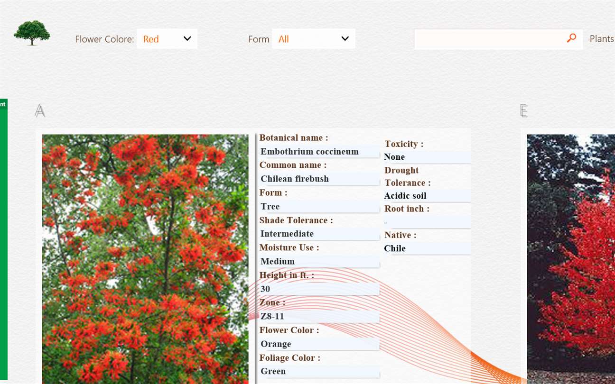Image resolution: width=615 pixels, height=384 pixels.
Task: Click the tree logo icon
Action: pos(32,33)
